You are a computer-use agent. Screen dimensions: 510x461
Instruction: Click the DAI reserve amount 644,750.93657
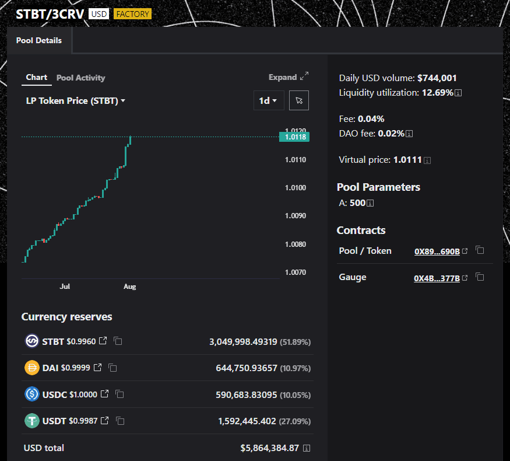click(246, 368)
